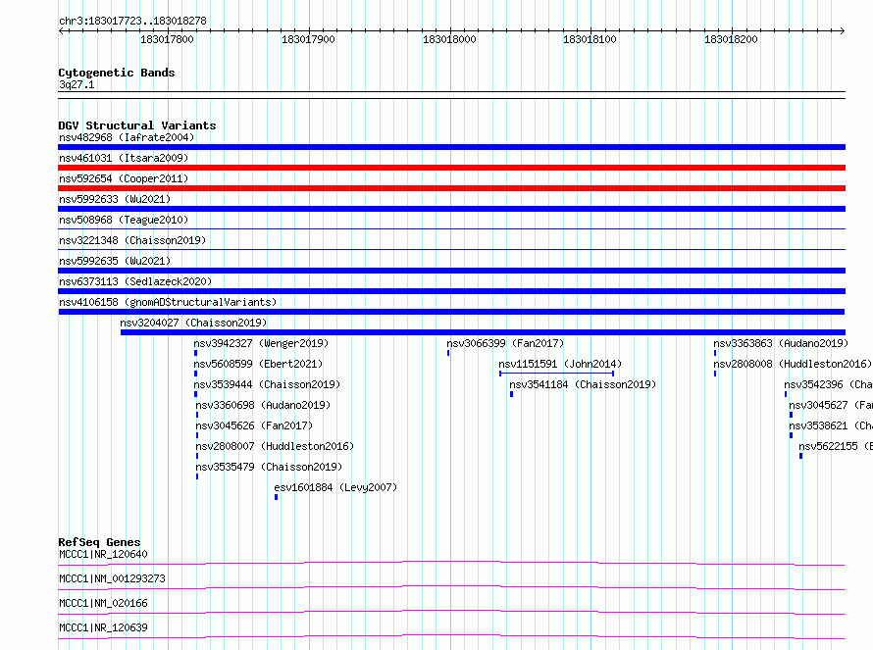Open the esv1601884 (Levy2007) variant label

[335, 487]
